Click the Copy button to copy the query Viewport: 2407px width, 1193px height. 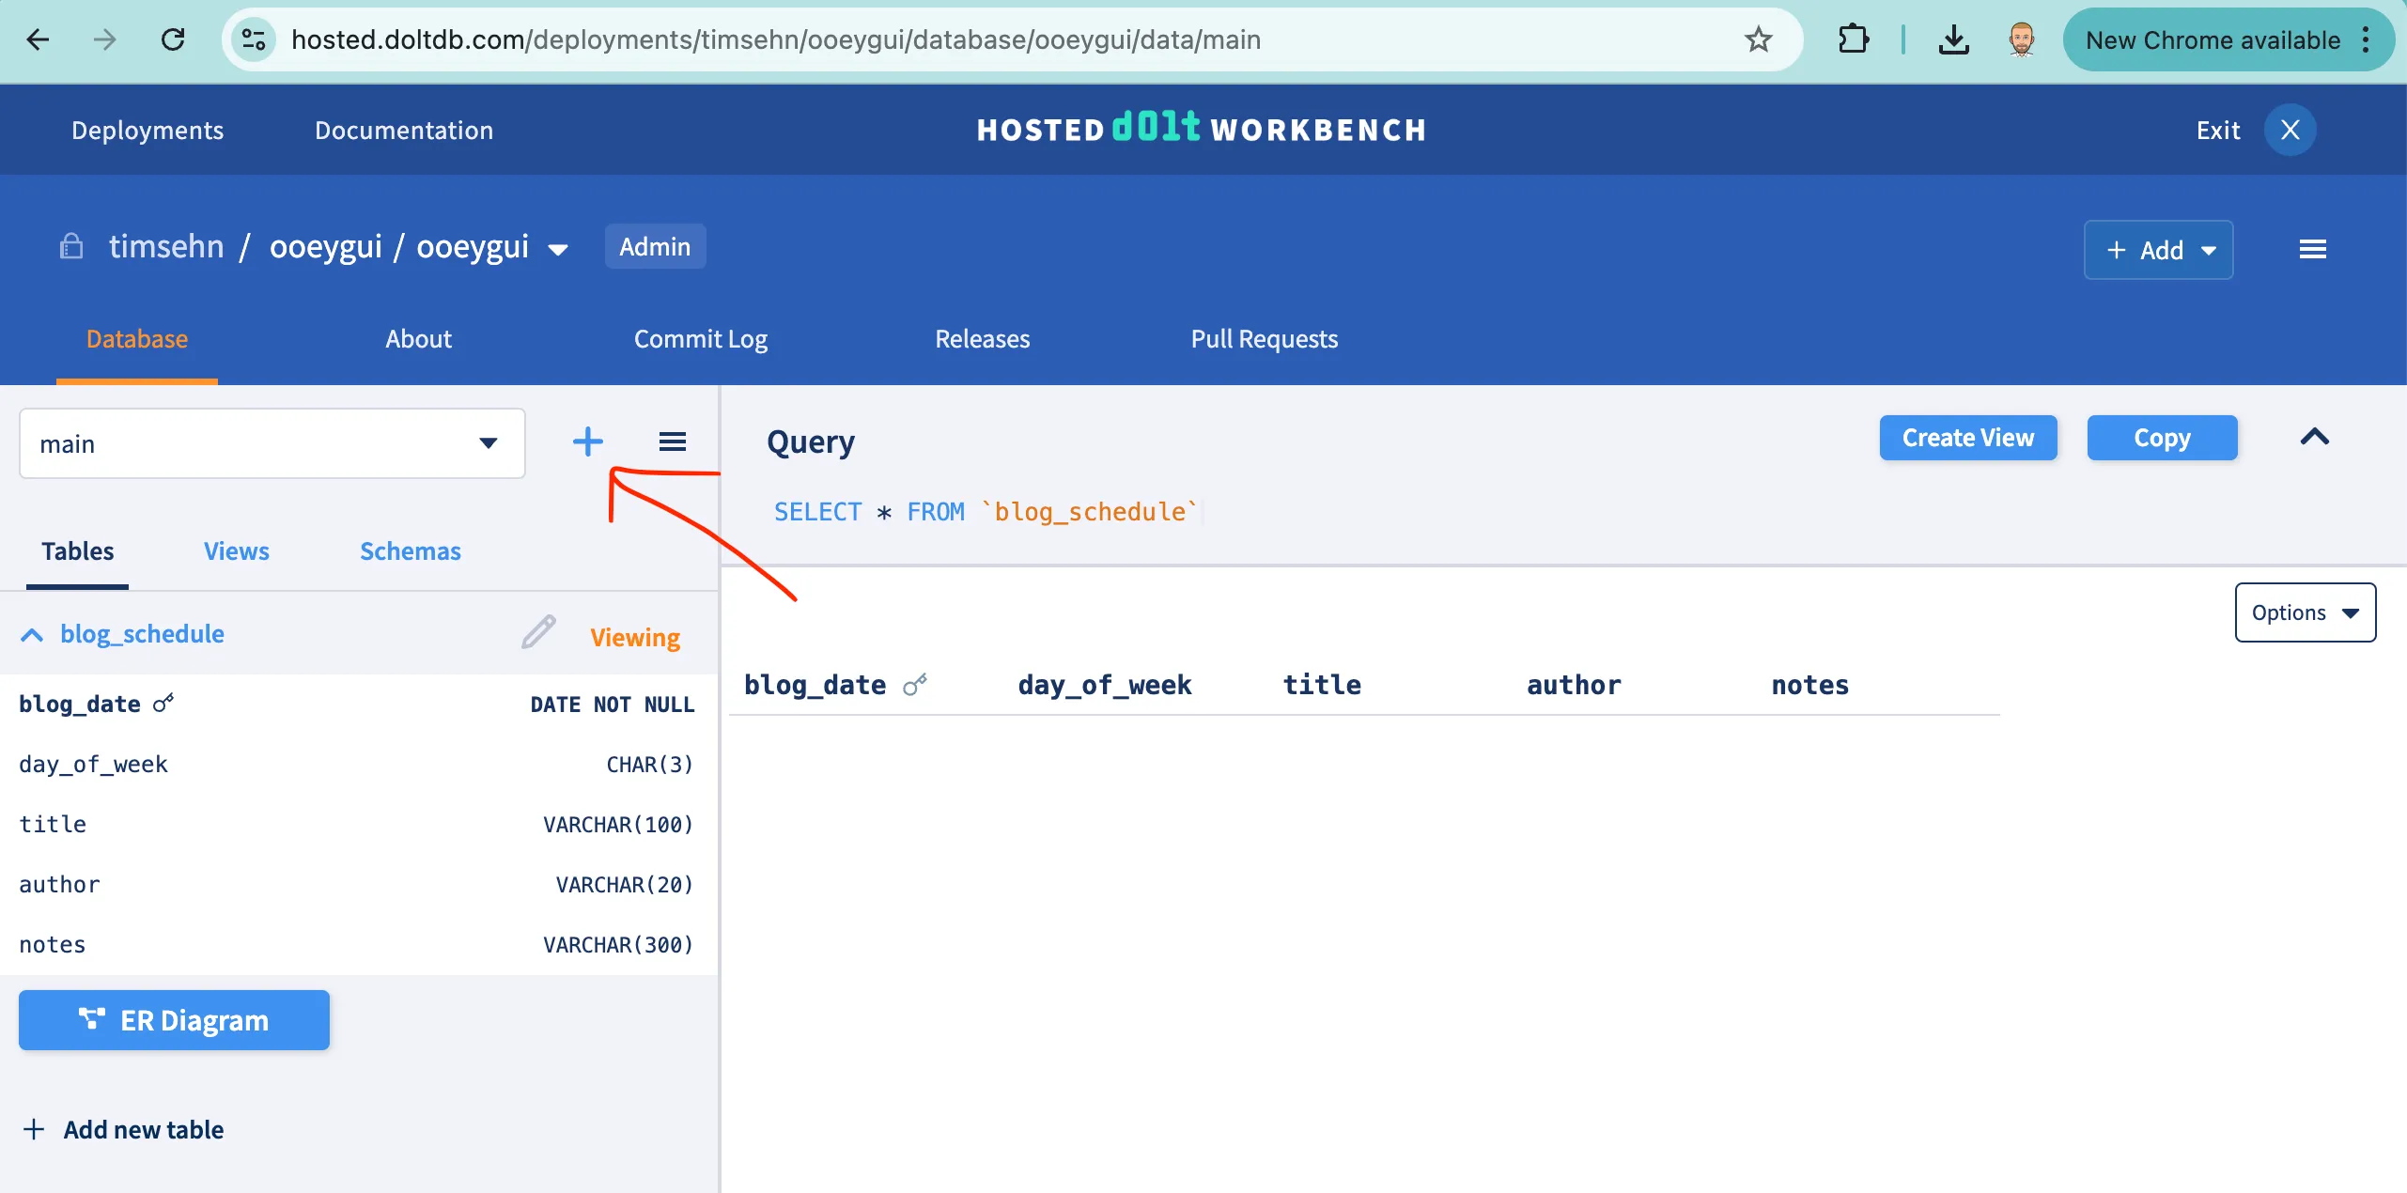(x=2162, y=437)
